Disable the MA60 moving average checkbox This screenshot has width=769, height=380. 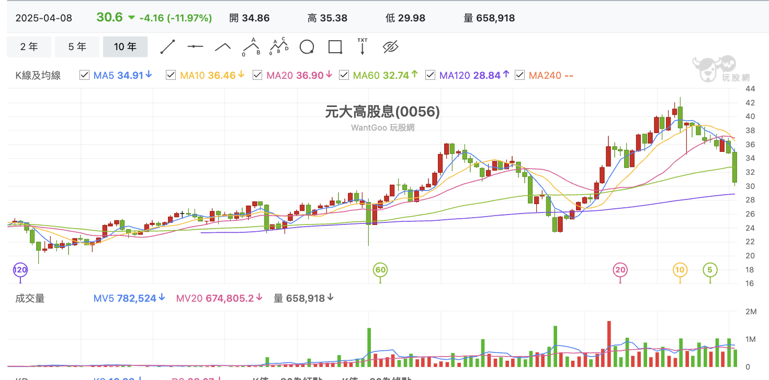[344, 75]
